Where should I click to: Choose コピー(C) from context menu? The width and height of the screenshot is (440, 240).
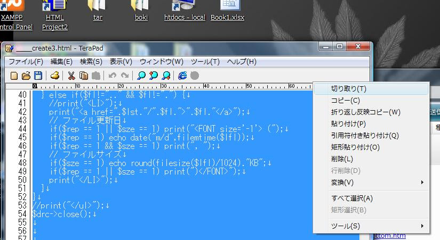[371, 101]
